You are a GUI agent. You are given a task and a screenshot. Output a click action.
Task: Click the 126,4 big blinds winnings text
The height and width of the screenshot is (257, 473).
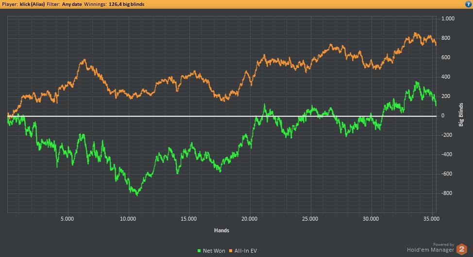[x=126, y=4]
